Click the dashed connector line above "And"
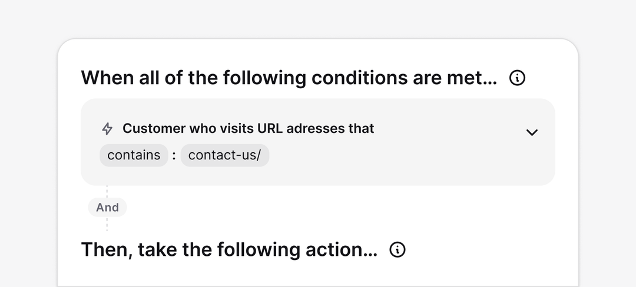Screen dimensions: 636x287 [107, 192]
